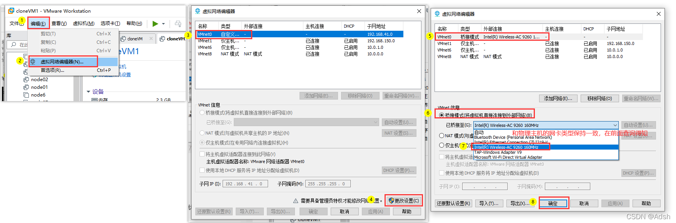Choose TAP-Windows Adapter V9 option
The height and width of the screenshot is (223, 676).
point(546,152)
